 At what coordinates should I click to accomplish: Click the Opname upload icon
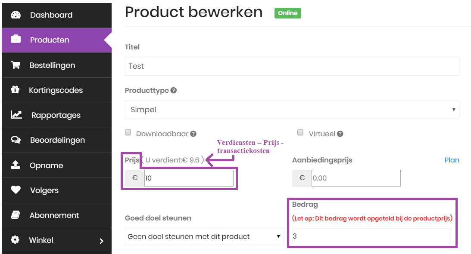pos(16,165)
